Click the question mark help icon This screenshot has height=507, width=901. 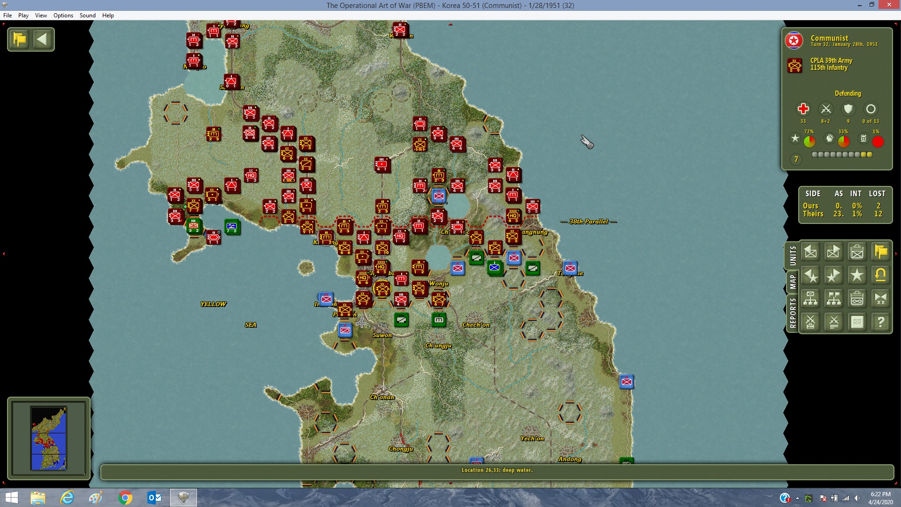pyautogui.click(x=881, y=322)
